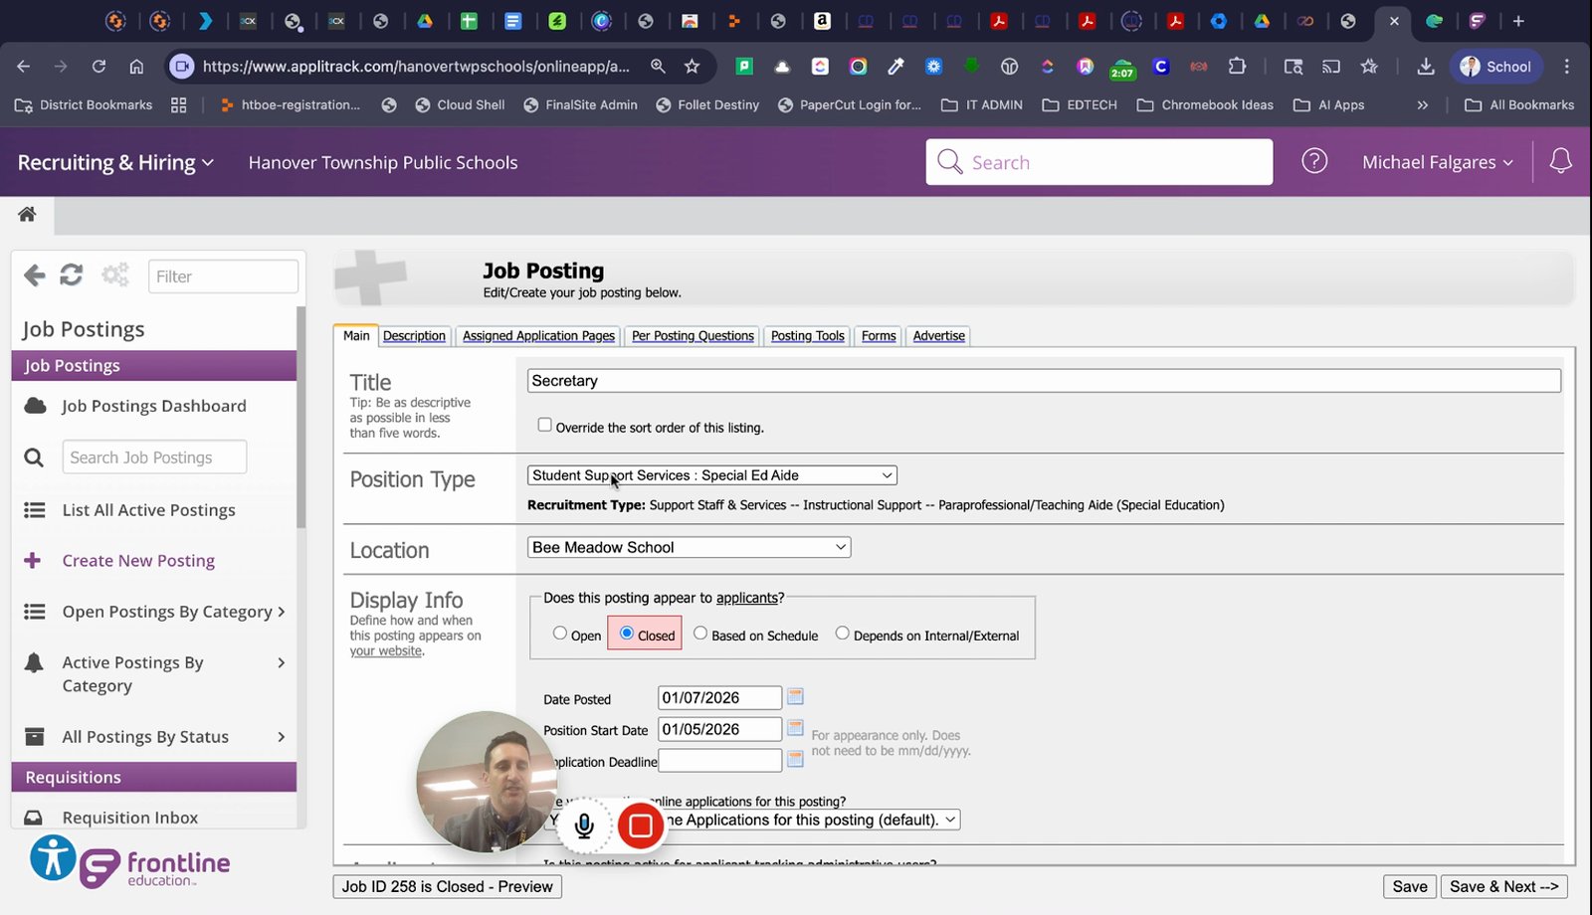Viewport: 1592px width, 915px height.
Task: Open the Location dropdown
Action: pyautogui.click(x=689, y=547)
